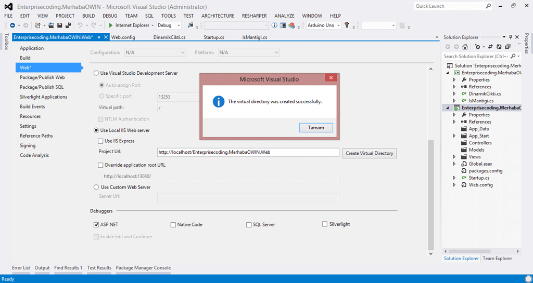Viewport: 533px width, 283px height.
Task: Expand the App_Start folder node
Action: click(454, 136)
